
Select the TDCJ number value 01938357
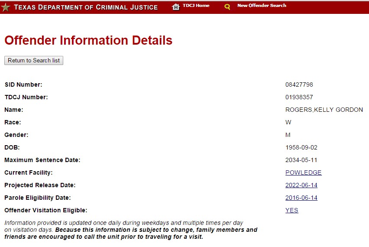coord(299,97)
